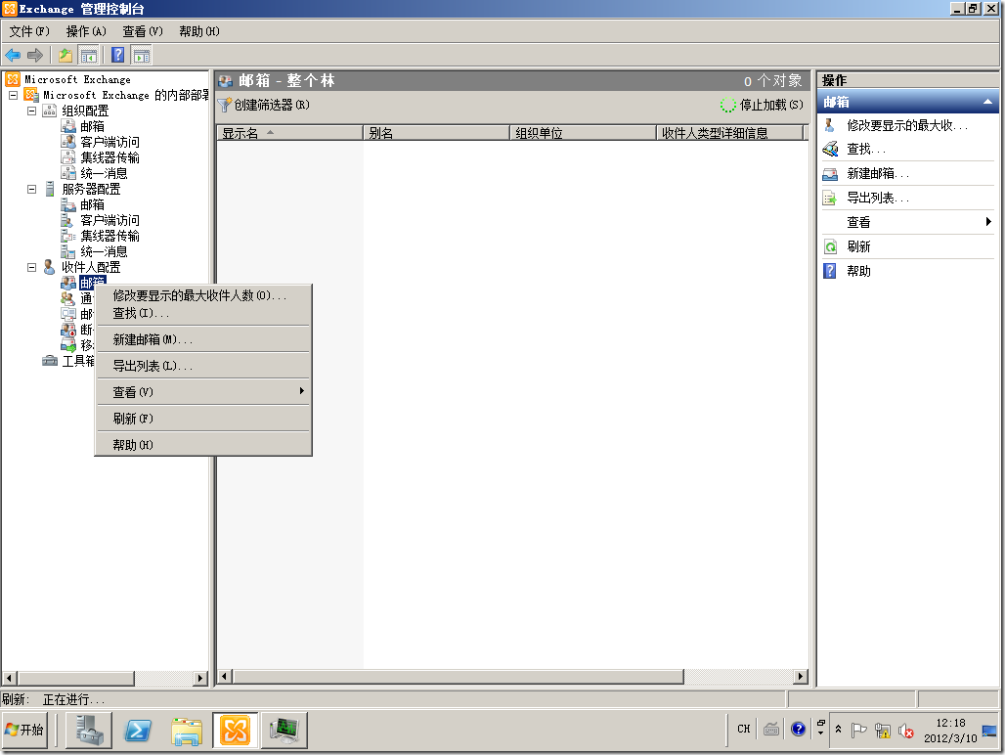Collapse the 组织配置 tree node
Viewport: 1005px width, 755px height.
(x=29, y=110)
